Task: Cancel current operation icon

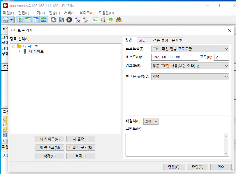Action: (x=69, y=20)
